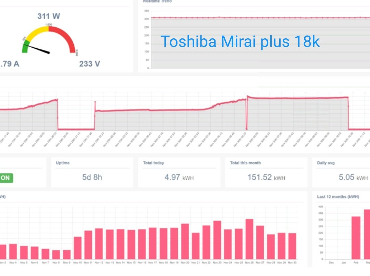Select the Total this month value 151.52 kWH
The image size is (370, 276).
266,177
